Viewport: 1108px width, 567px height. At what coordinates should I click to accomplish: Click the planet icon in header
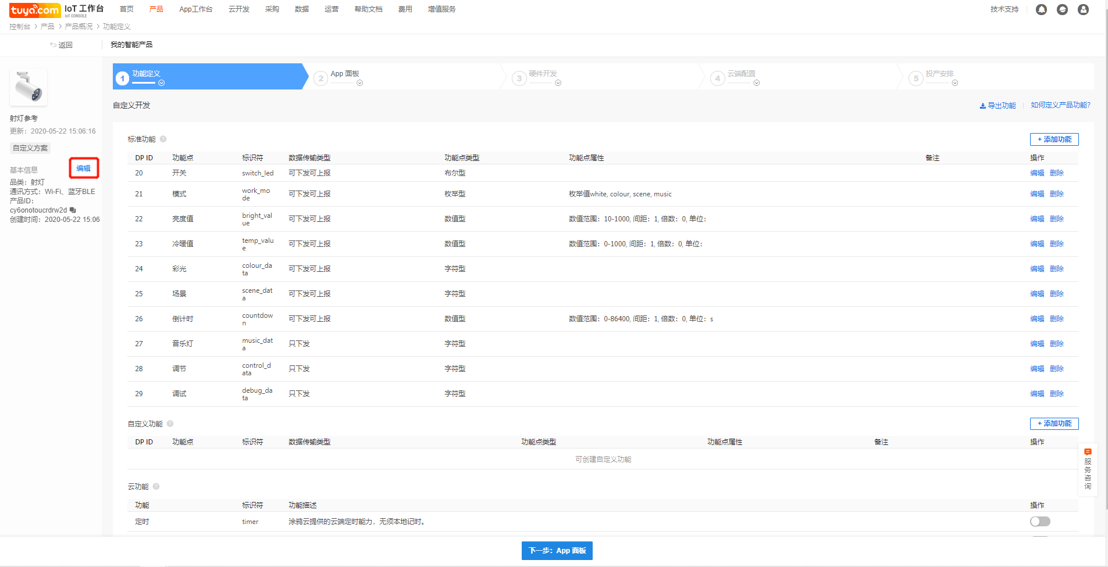pyautogui.click(x=1062, y=10)
